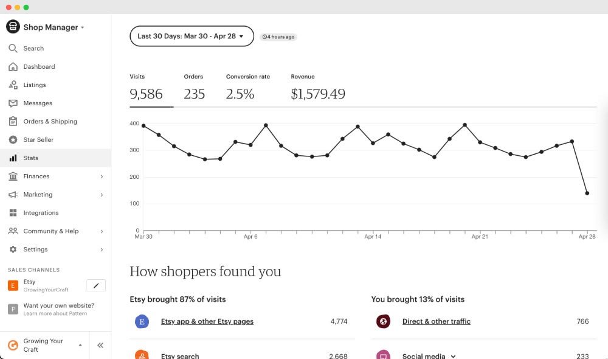Expand the Social media breakdown chevron
The height and width of the screenshot is (359, 608).
coord(453,356)
